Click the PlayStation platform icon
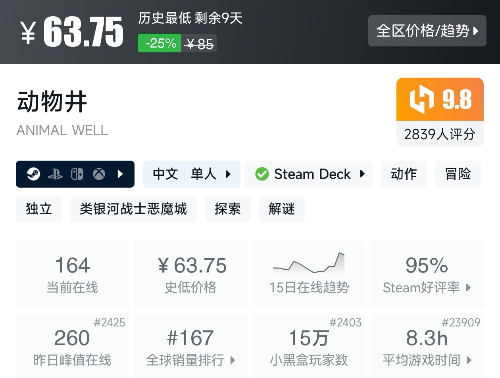This screenshot has height=378, width=500. click(55, 174)
